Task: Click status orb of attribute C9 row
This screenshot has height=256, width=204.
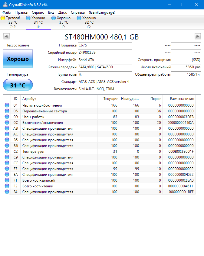Action: (7, 157)
